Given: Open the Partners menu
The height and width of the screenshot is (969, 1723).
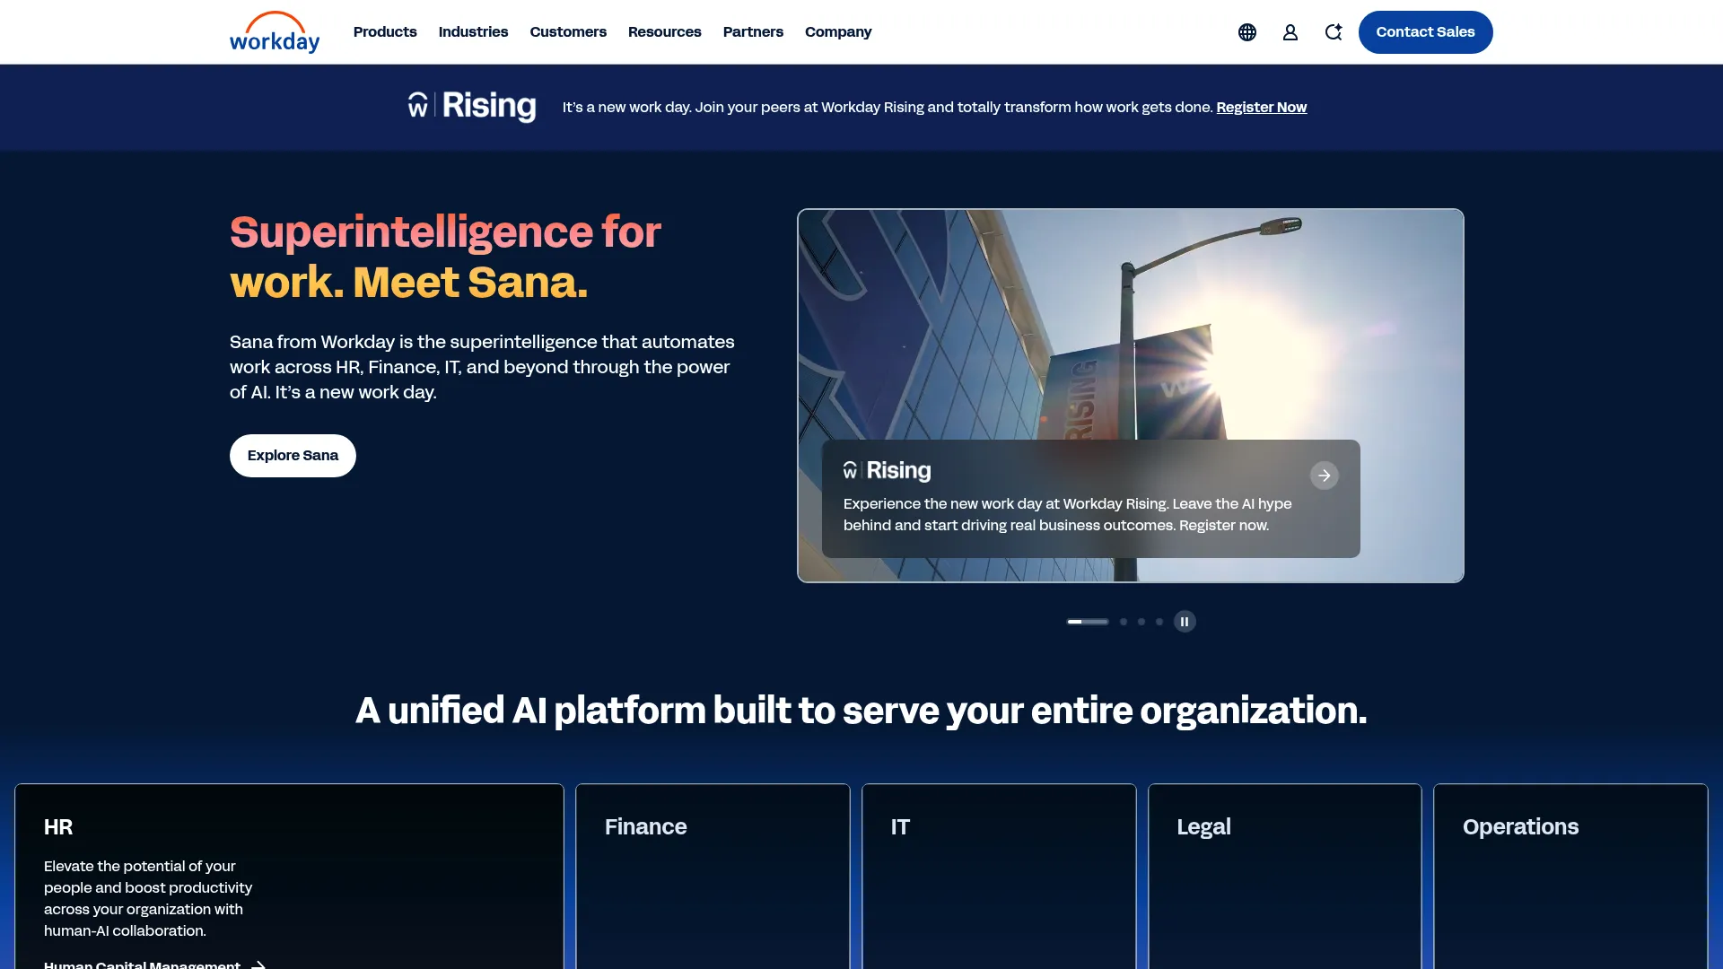Looking at the screenshot, I should 753,32.
